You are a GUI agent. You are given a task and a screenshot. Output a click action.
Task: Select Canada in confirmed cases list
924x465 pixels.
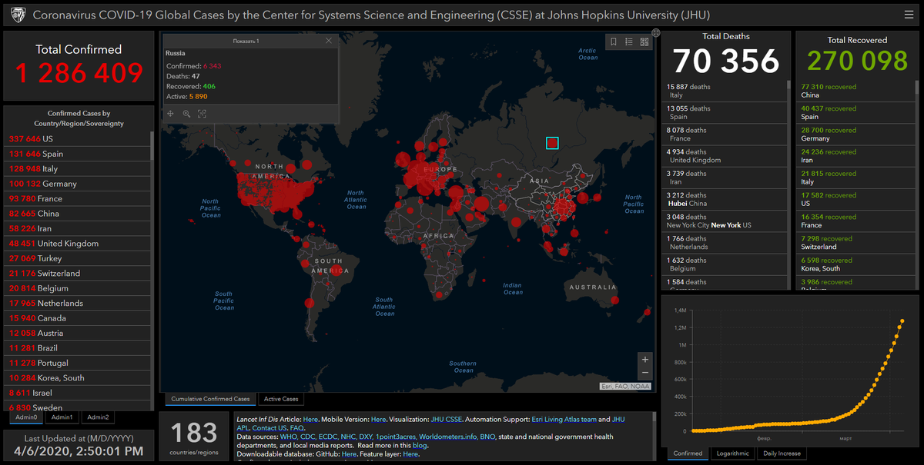(77, 318)
